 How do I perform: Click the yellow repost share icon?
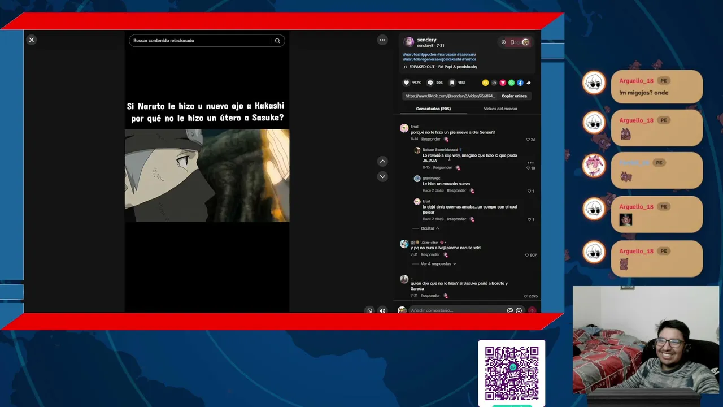pos(485,83)
